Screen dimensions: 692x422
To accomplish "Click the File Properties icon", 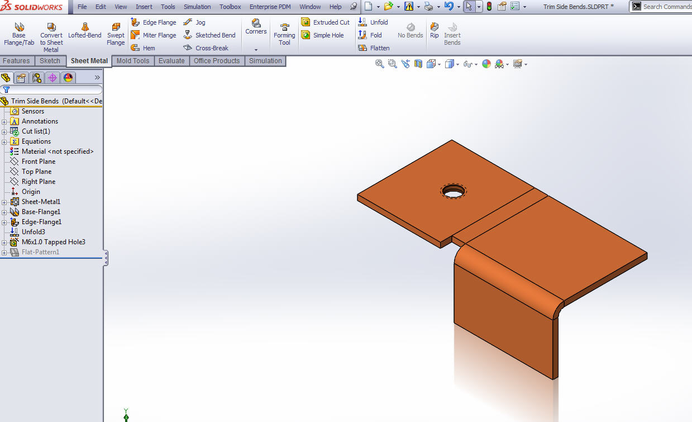I will coord(502,7).
